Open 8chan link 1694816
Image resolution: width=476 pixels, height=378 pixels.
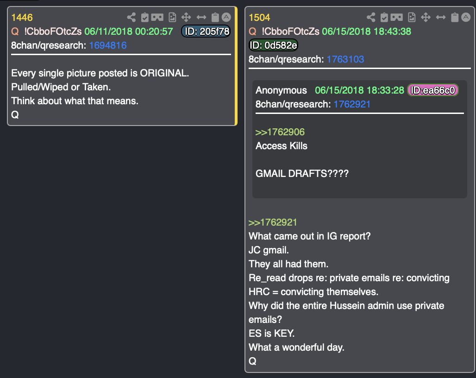pyautogui.click(x=108, y=45)
